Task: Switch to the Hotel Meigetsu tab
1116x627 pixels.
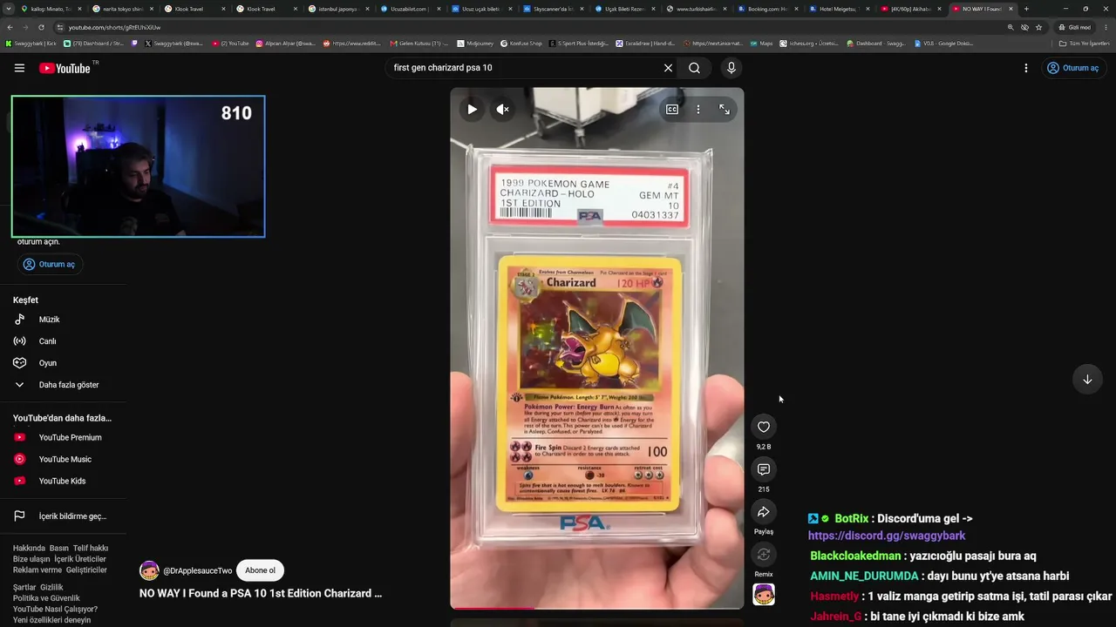Action: [840, 9]
